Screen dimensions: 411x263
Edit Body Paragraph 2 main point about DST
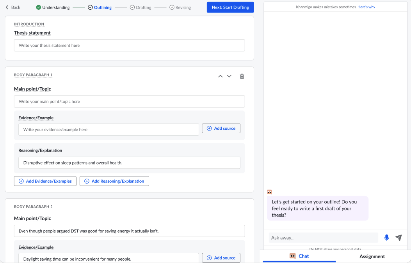coord(129,231)
